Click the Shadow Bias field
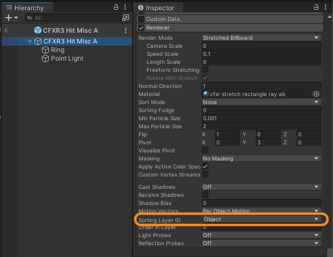 (x=261, y=203)
